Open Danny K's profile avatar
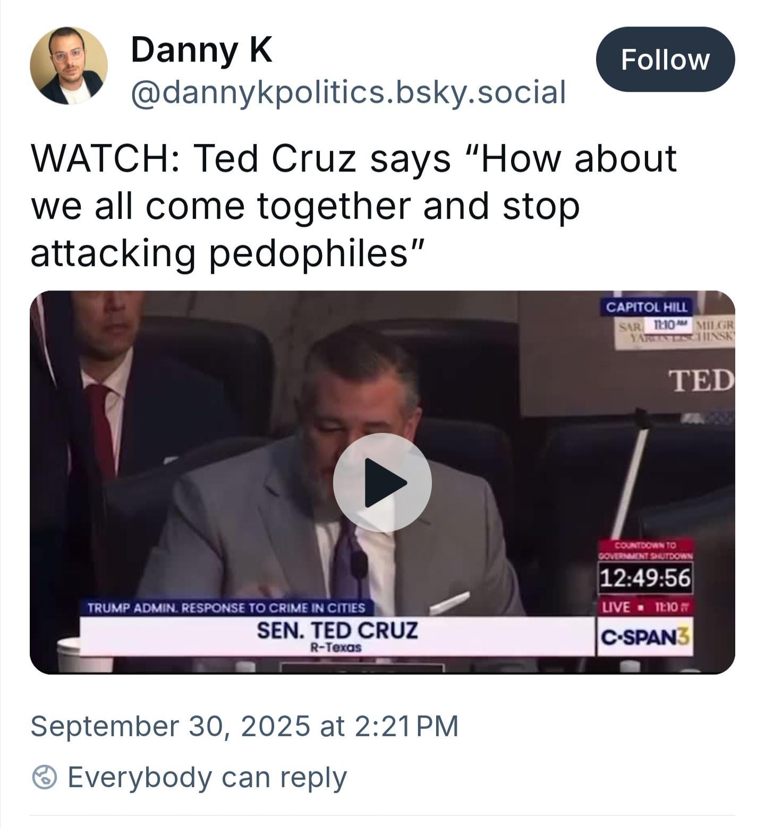The width and height of the screenshot is (765, 828). coord(69,65)
